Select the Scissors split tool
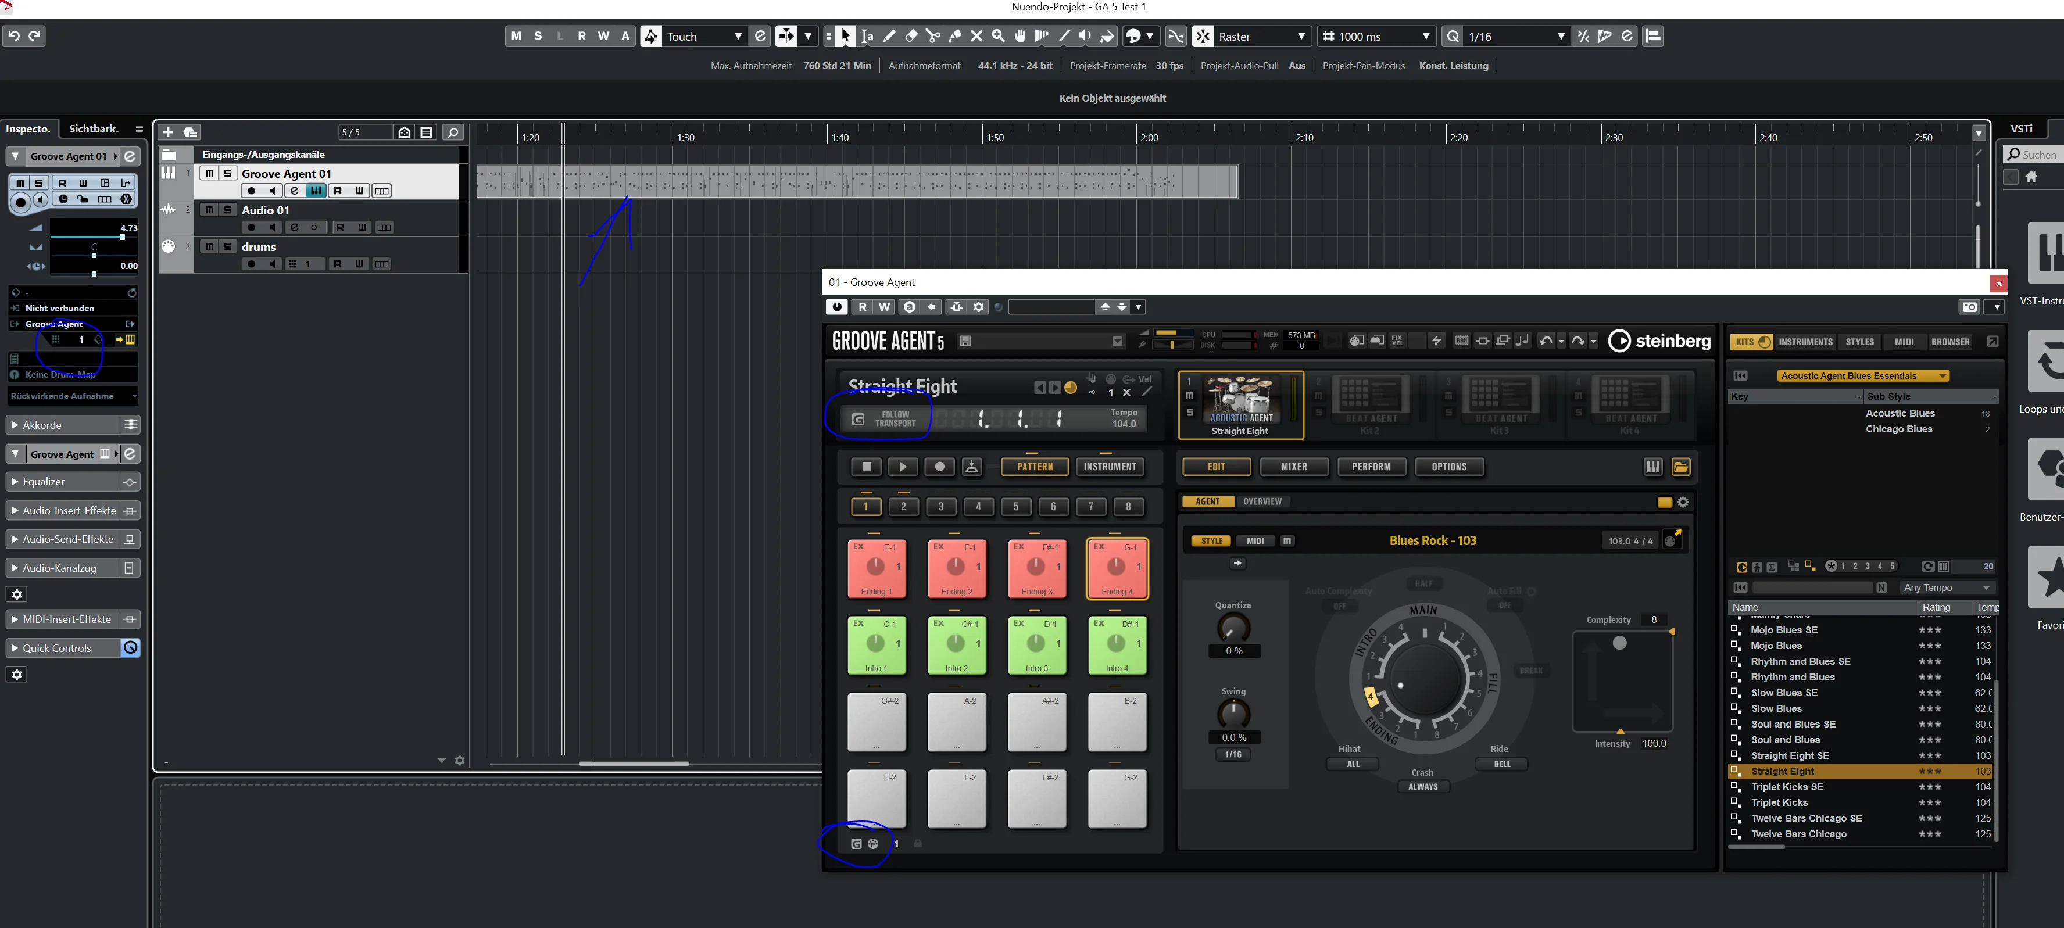The image size is (2064, 928). pos(933,36)
